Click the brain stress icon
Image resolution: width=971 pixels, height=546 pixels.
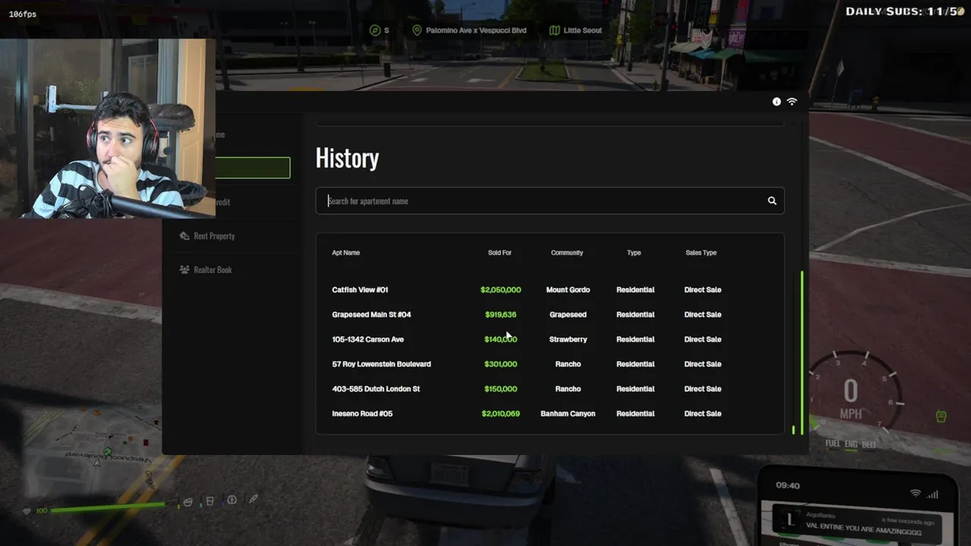(232, 500)
